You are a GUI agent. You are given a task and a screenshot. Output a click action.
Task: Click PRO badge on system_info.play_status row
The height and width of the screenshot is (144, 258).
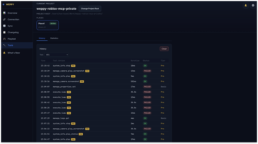click(x=81, y=134)
